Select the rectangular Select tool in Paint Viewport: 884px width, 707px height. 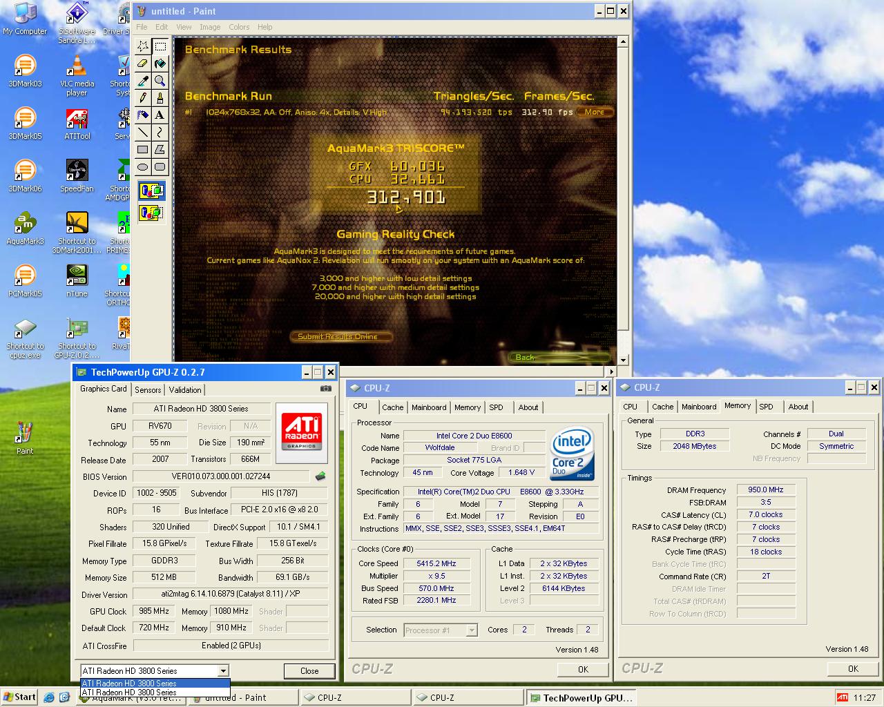point(160,46)
